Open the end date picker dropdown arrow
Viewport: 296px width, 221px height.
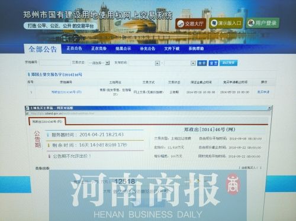tap(193, 63)
